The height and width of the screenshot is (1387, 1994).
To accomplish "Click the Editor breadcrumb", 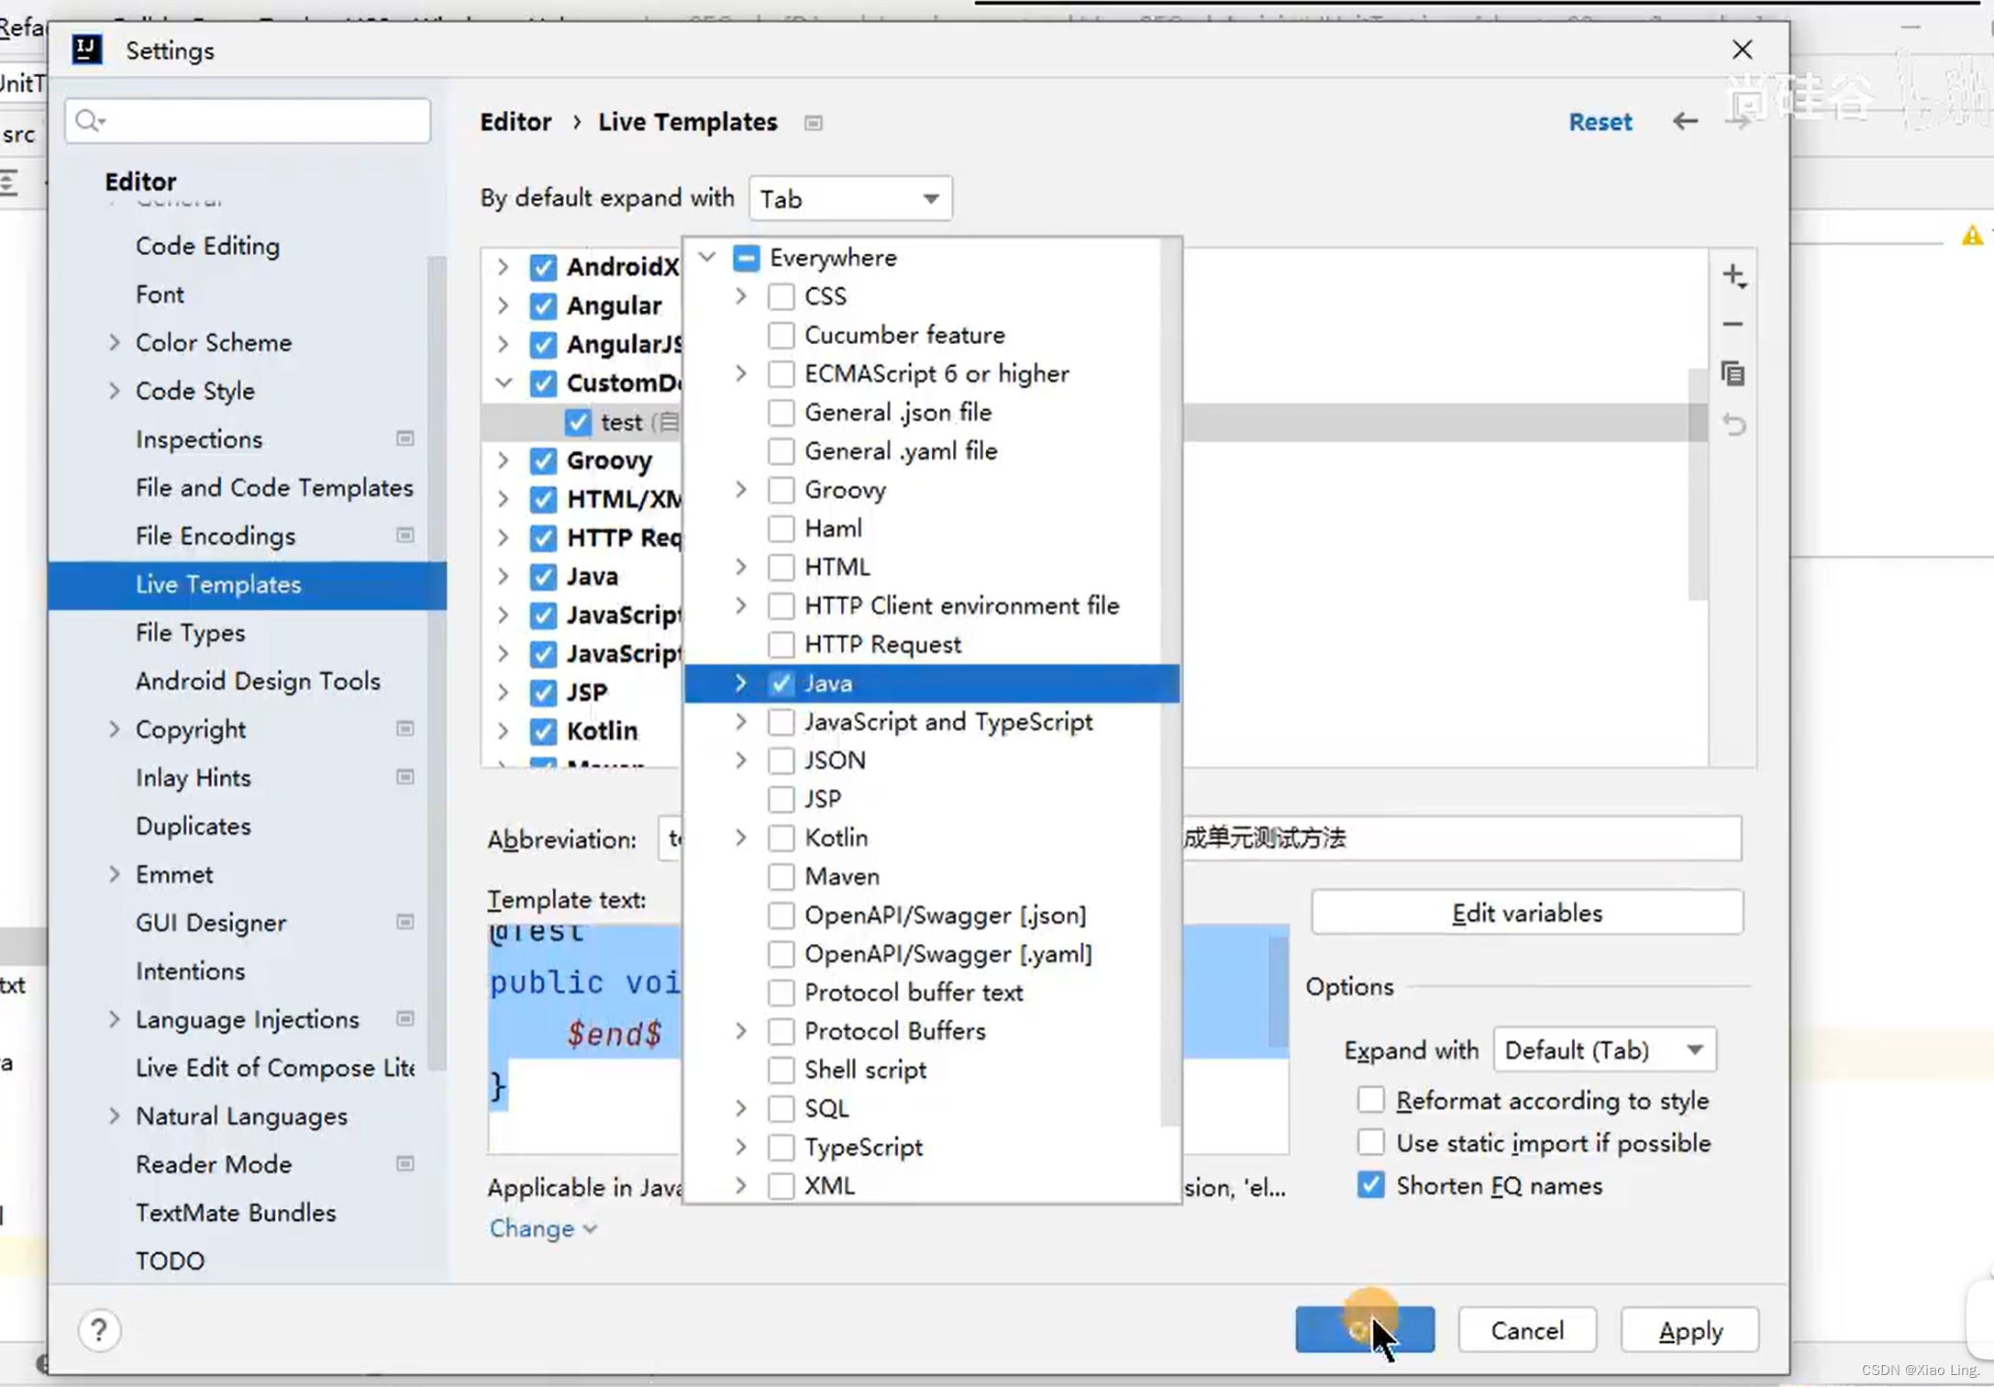I will click(x=515, y=122).
